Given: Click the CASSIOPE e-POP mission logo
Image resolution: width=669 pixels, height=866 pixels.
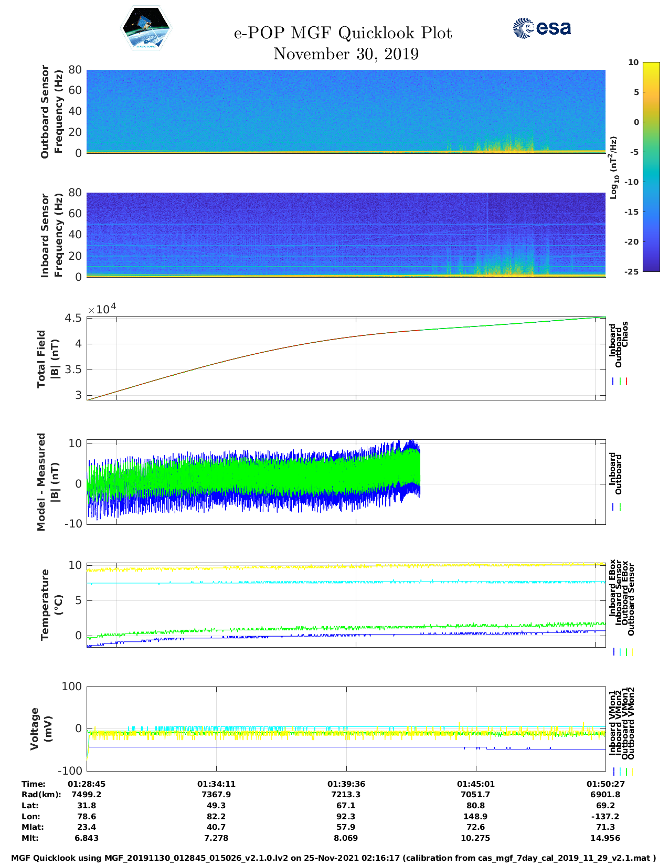Looking at the screenshot, I should coord(146,29).
